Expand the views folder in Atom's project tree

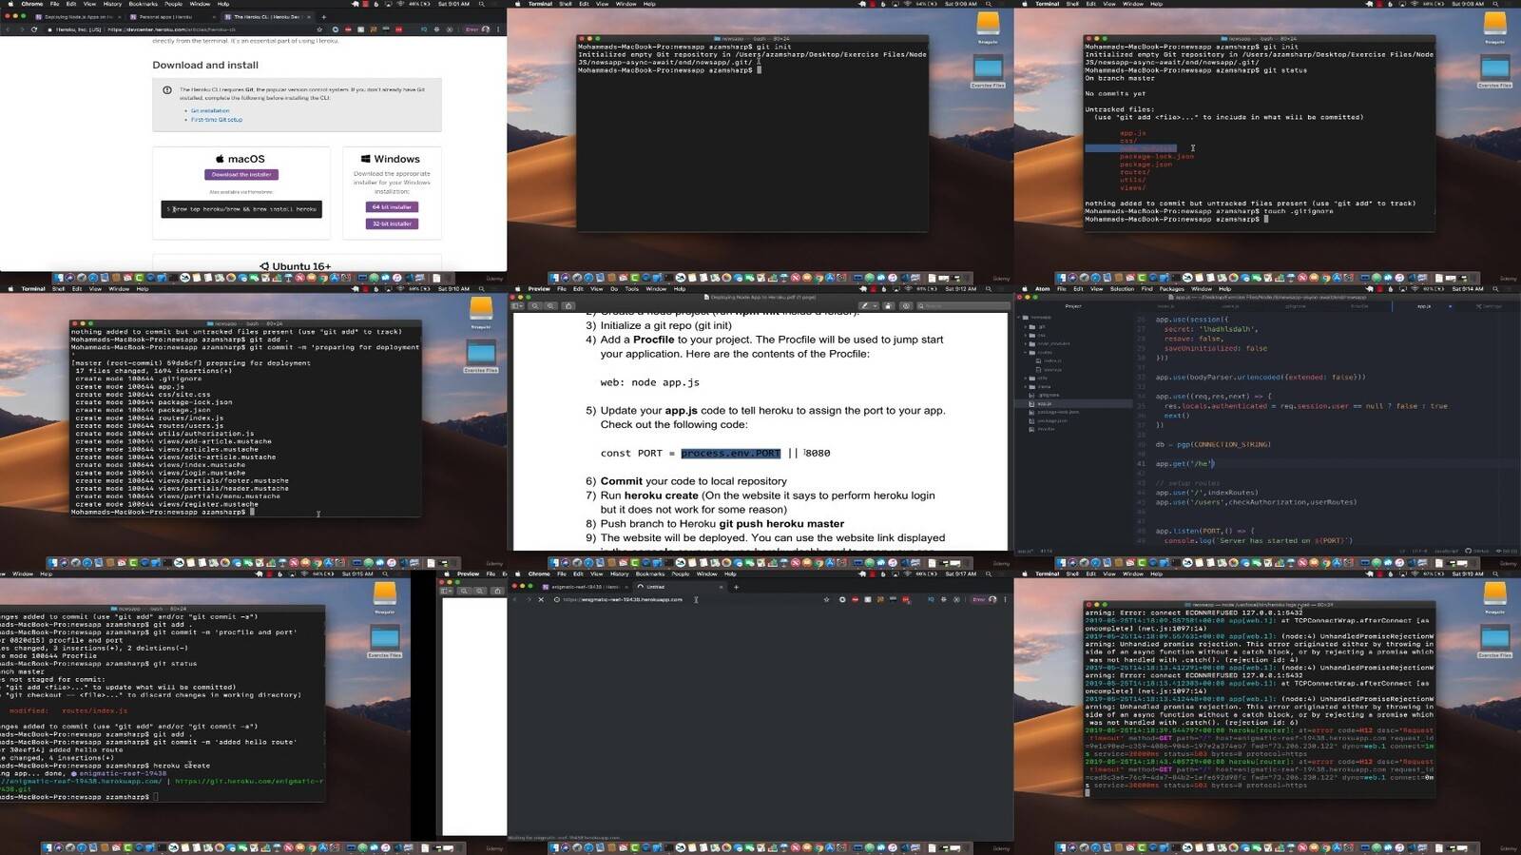pyautogui.click(x=1025, y=387)
